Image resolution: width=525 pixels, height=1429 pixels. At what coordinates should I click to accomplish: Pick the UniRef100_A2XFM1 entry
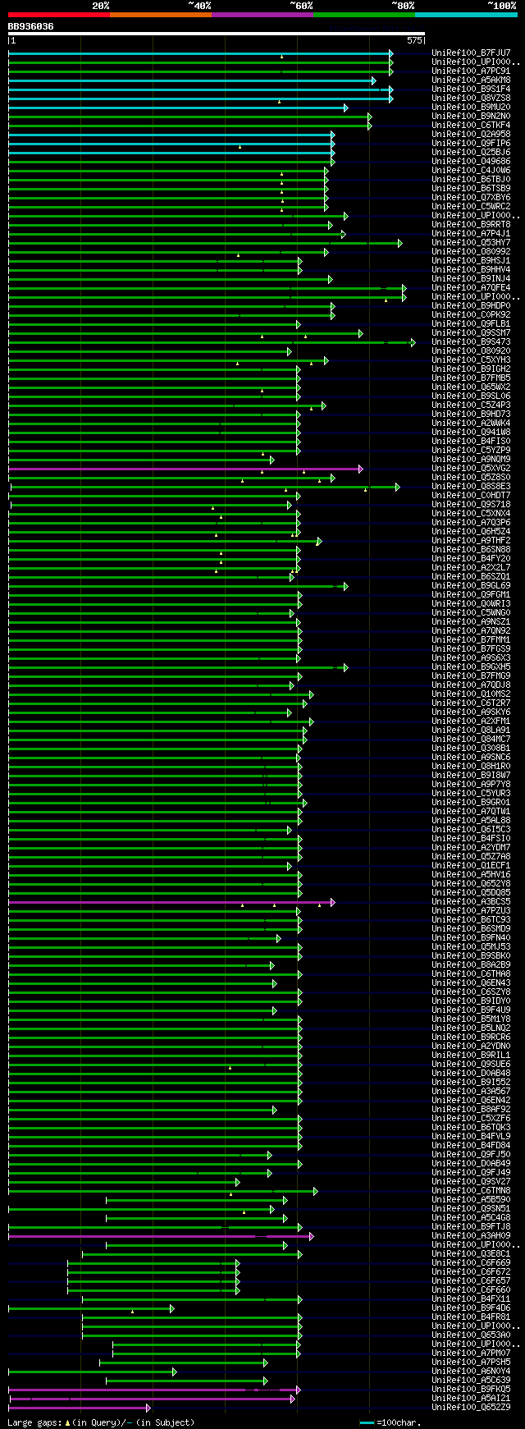471,721
